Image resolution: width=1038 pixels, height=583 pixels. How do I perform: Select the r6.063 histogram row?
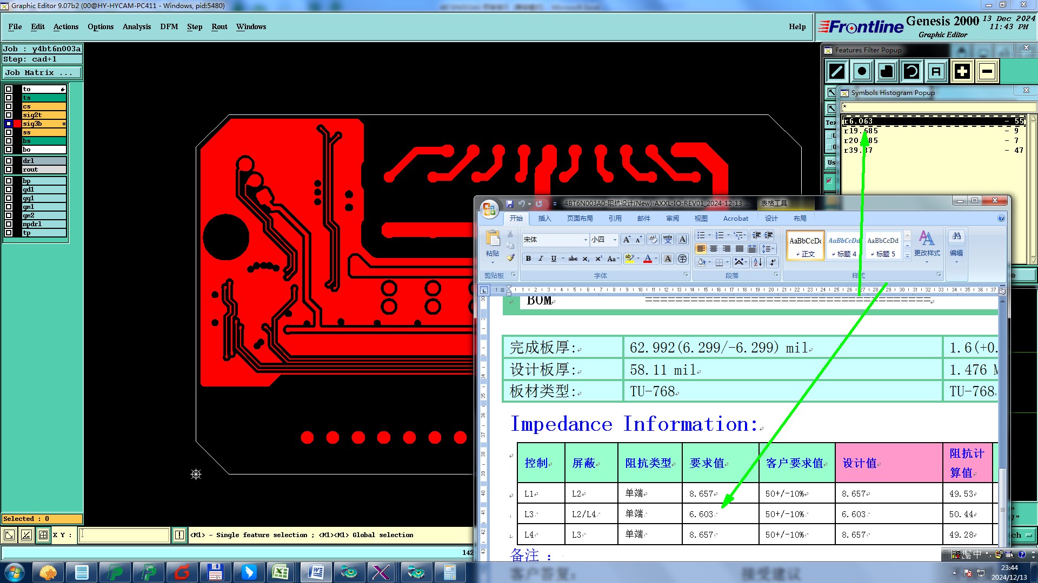coord(934,121)
